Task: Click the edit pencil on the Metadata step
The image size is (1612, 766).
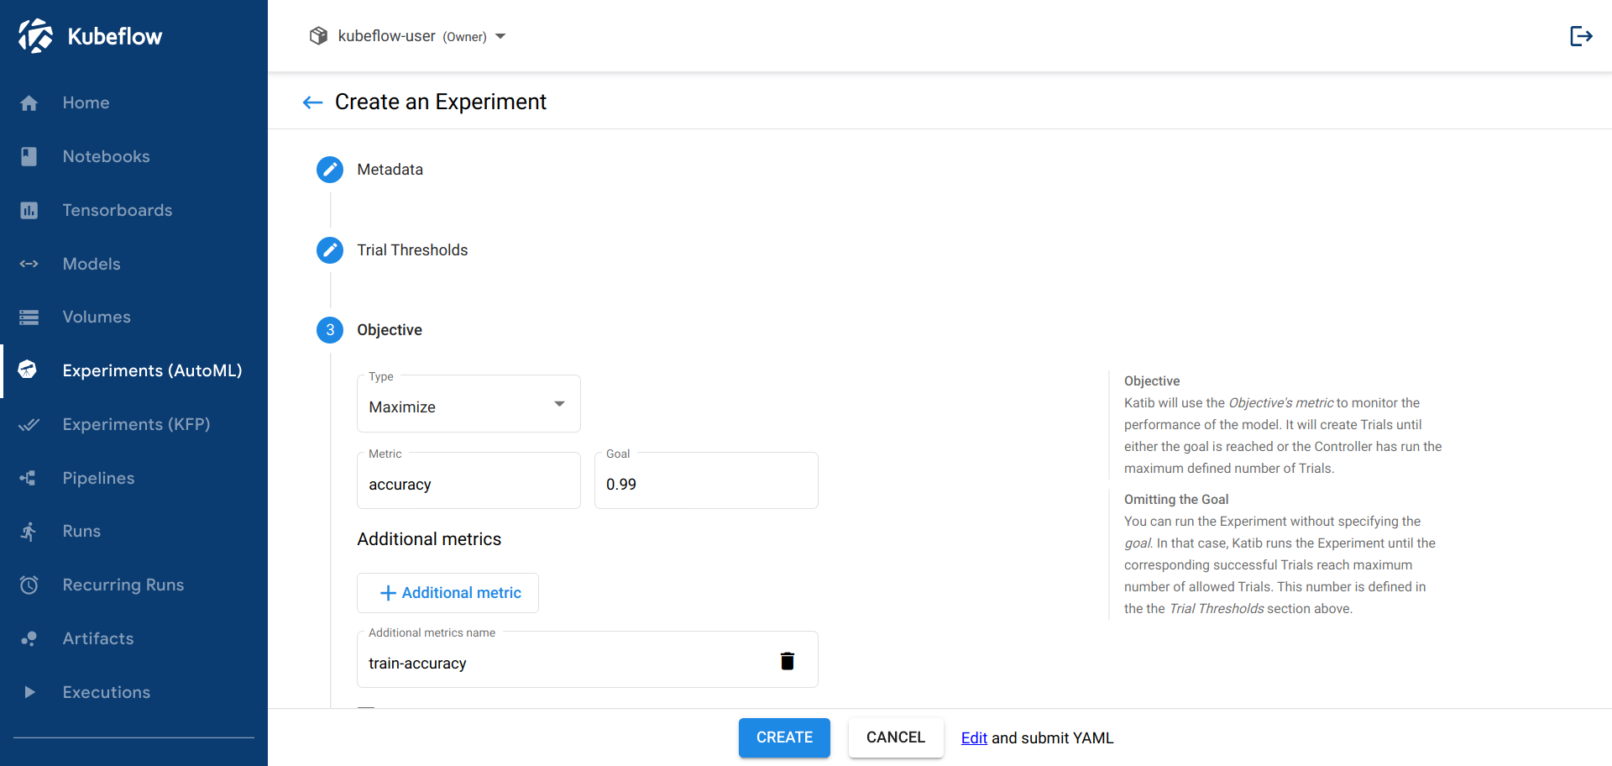Action: tap(329, 169)
